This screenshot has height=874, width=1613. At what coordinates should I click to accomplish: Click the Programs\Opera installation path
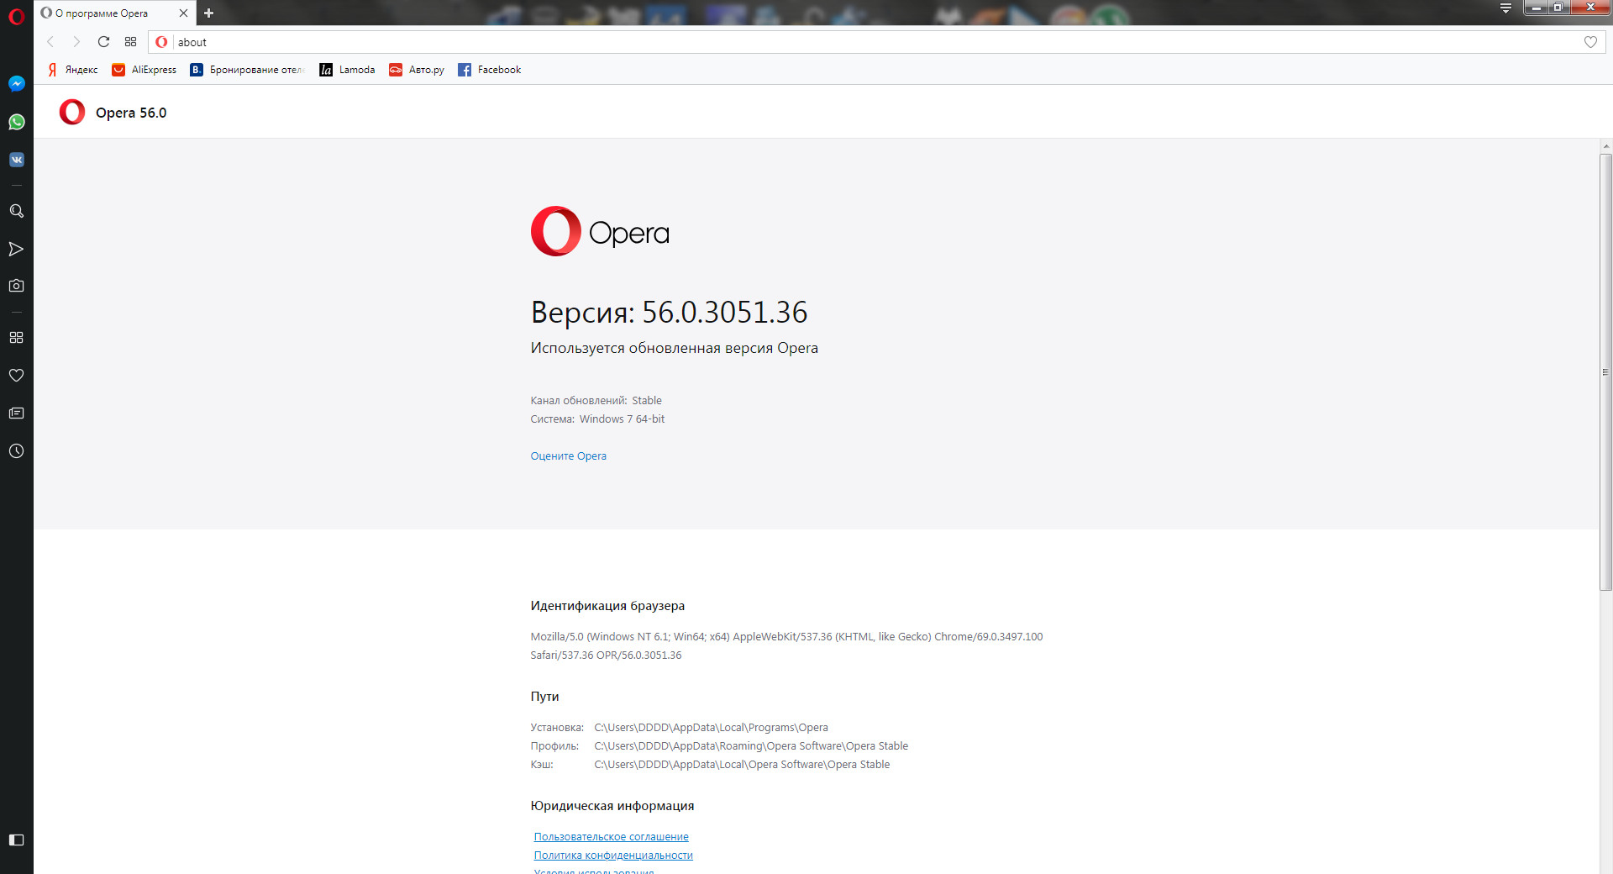(711, 728)
